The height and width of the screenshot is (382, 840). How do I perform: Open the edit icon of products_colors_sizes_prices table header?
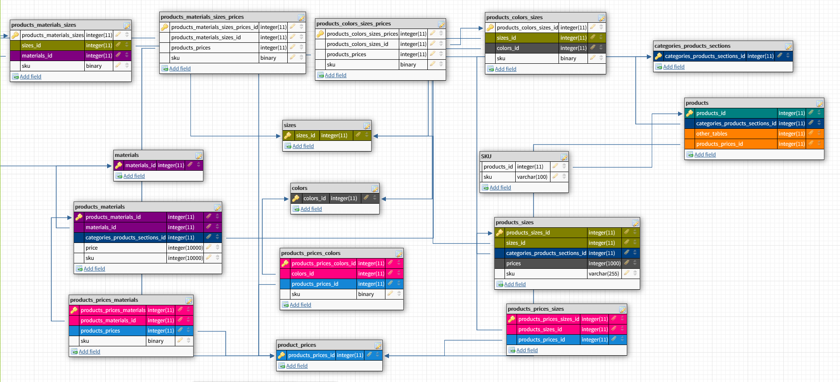coord(442,24)
